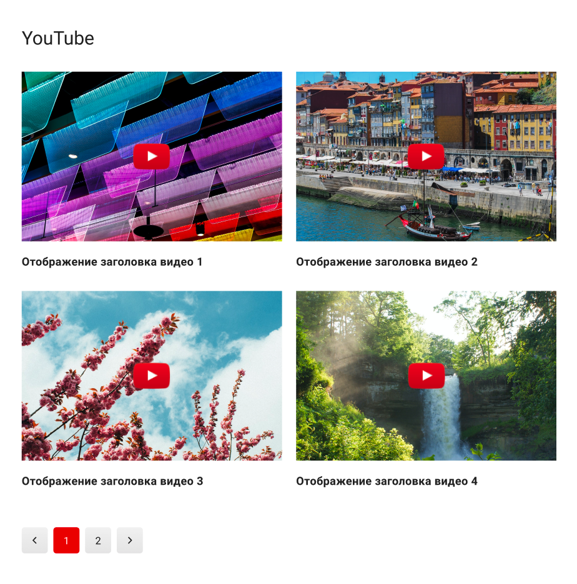Screen dimensions: 577x584
Task: Click play icon on Porto riverside video
Action: coord(426,156)
